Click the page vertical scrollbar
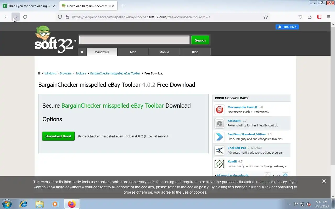Viewport: 335px width, 209px height. click(333, 95)
